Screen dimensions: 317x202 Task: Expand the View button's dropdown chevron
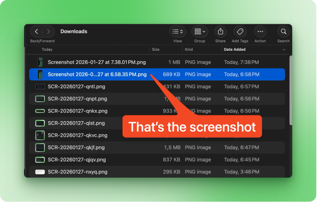click(x=182, y=31)
